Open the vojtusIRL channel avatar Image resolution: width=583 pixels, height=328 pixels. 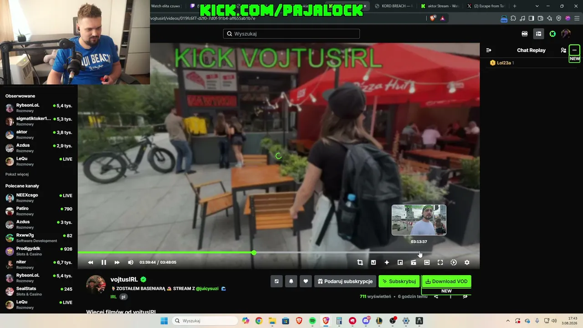pos(96,285)
